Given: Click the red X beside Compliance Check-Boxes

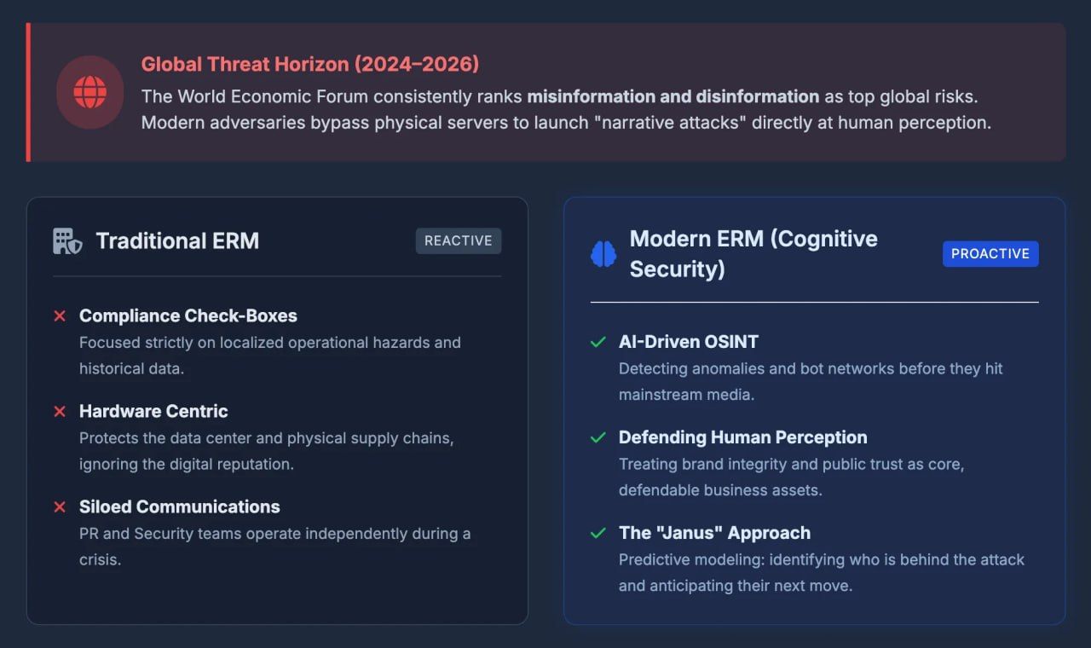Looking at the screenshot, I should click(60, 315).
